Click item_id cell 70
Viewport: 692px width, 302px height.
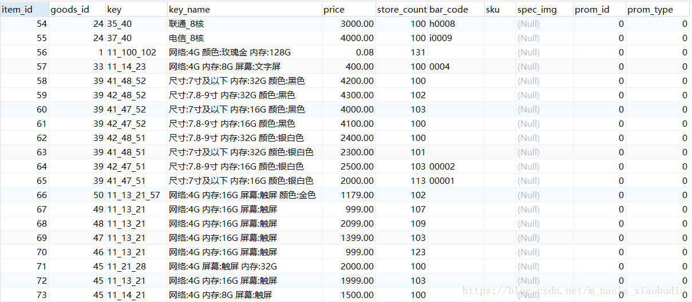(x=25, y=252)
